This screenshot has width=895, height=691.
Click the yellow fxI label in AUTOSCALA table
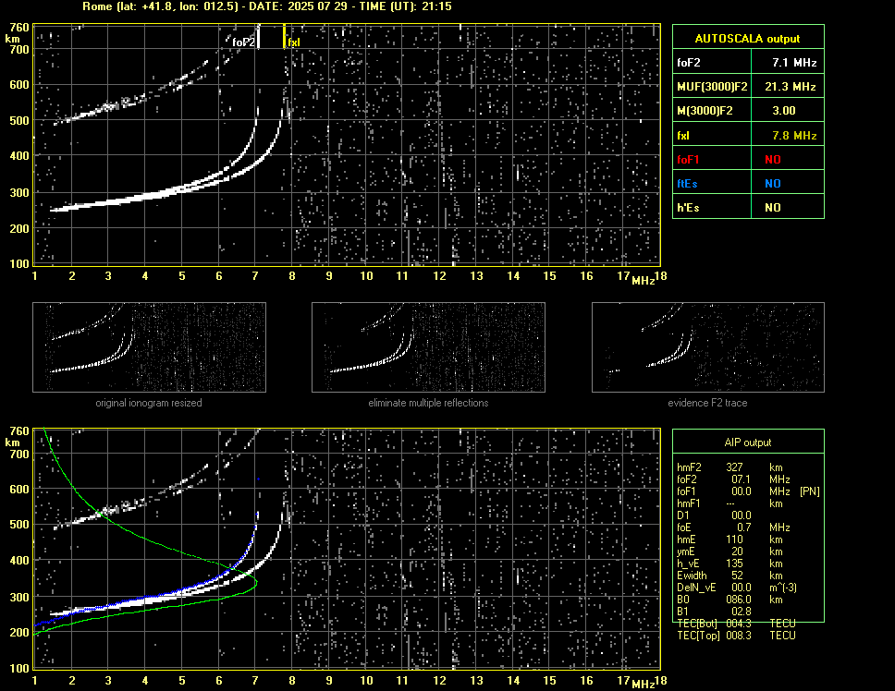[682, 136]
